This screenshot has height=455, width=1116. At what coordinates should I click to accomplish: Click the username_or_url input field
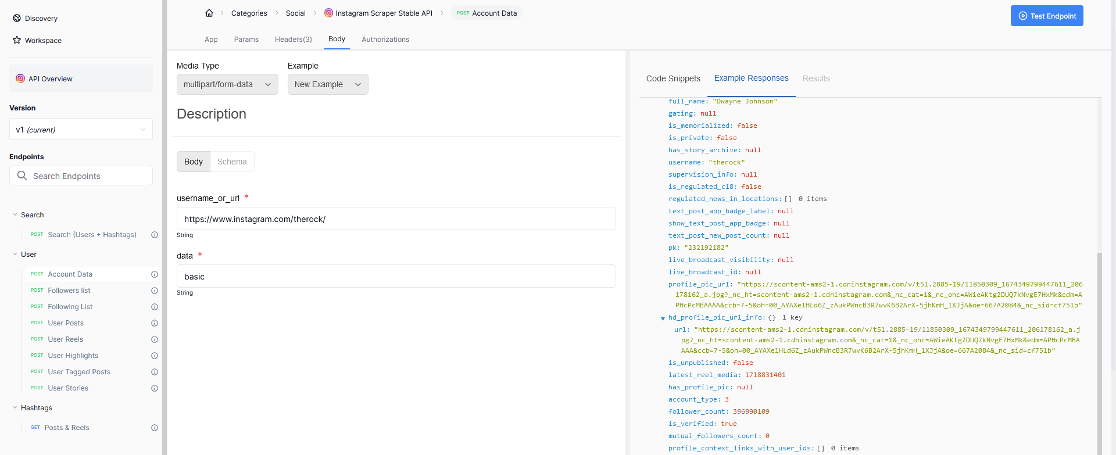pos(396,218)
